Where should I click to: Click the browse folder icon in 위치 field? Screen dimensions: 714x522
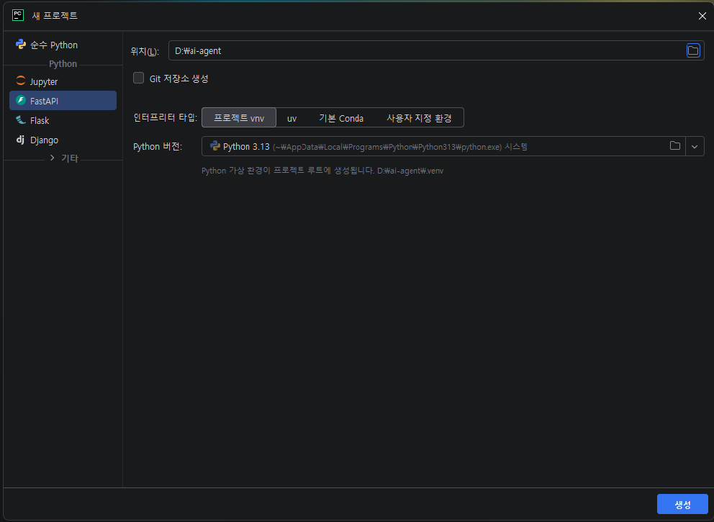pyautogui.click(x=693, y=50)
